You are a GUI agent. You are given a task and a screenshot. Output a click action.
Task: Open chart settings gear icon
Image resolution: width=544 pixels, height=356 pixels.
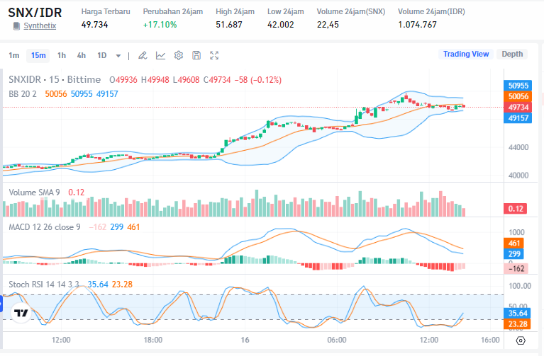pyautogui.click(x=179, y=55)
